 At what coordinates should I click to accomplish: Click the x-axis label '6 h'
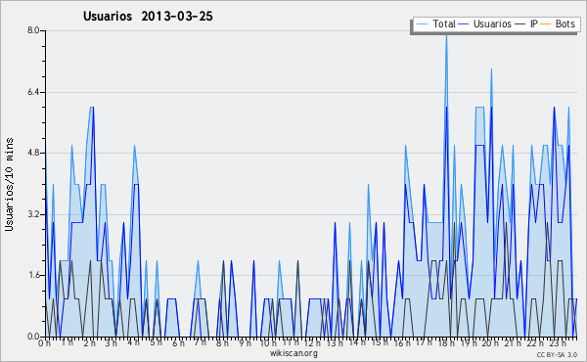179,343
